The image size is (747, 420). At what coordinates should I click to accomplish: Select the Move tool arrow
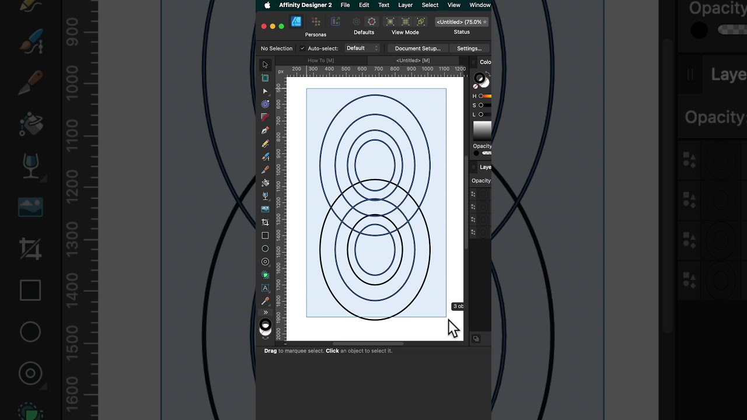[x=265, y=65]
